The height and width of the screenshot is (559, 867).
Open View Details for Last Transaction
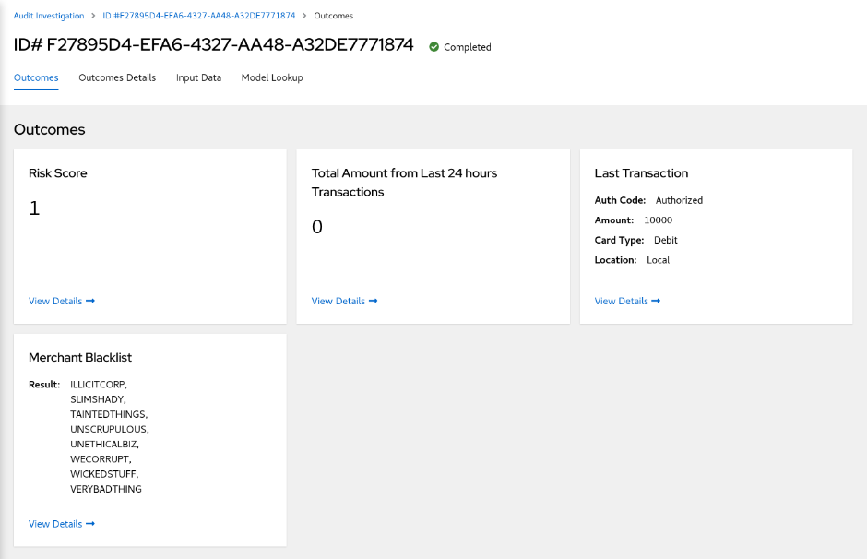coord(620,301)
